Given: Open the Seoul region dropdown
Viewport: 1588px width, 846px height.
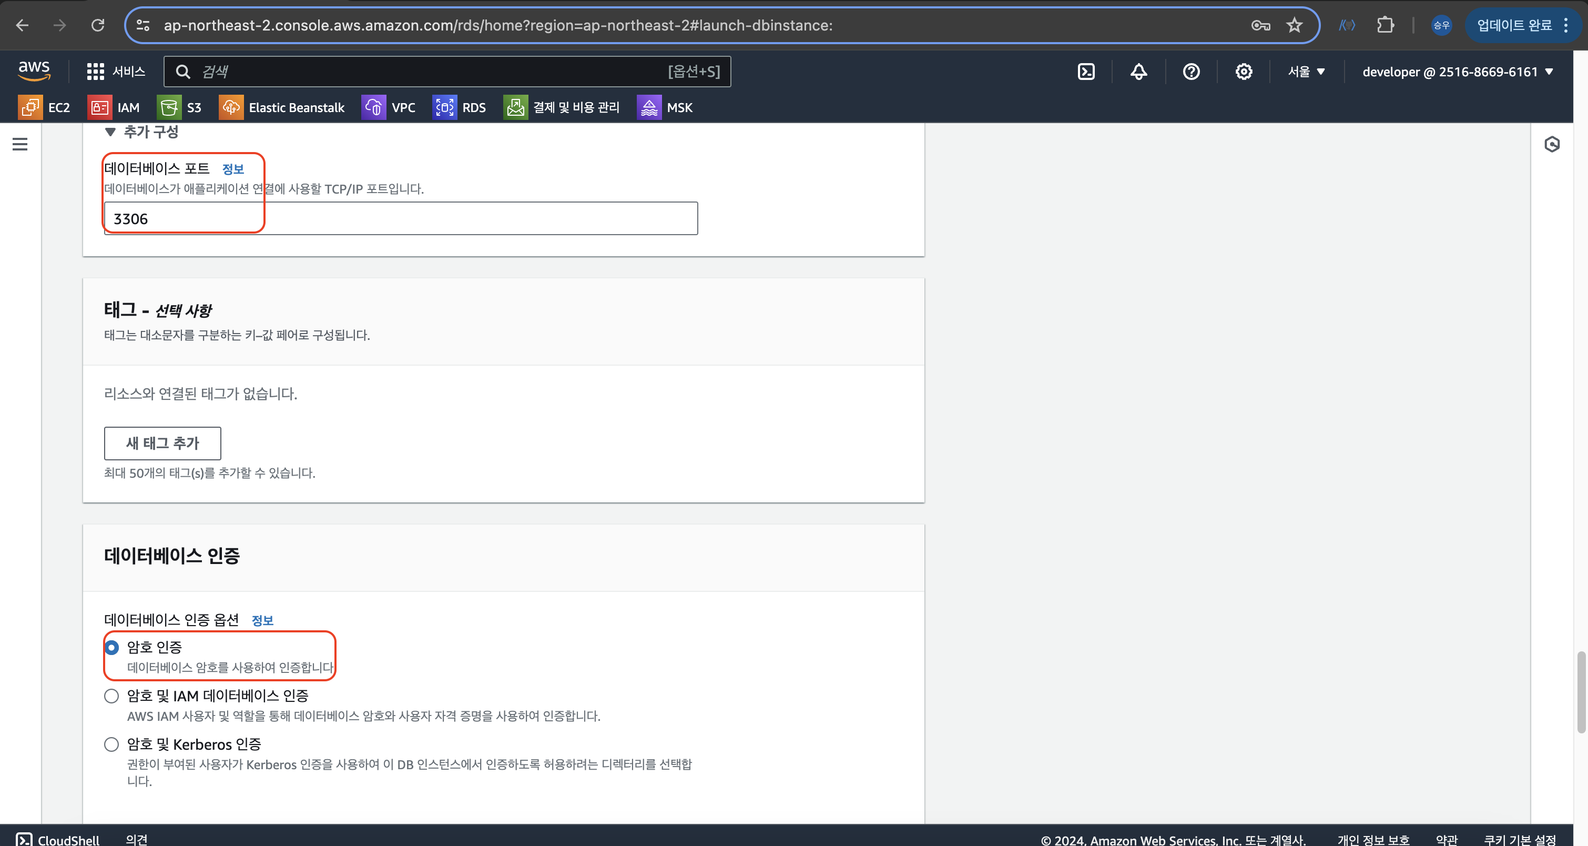Looking at the screenshot, I should pyautogui.click(x=1306, y=72).
